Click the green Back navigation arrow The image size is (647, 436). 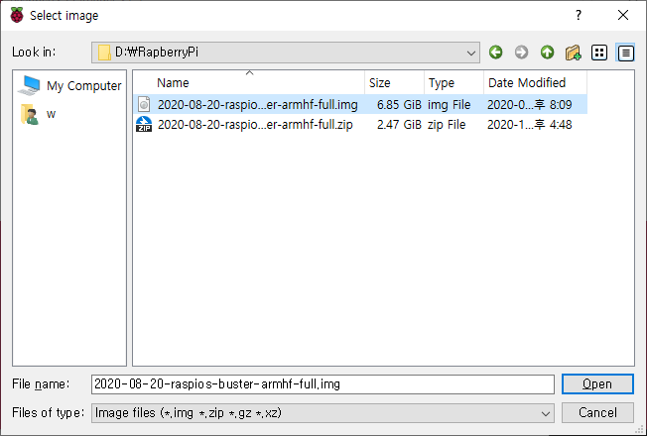pyautogui.click(x=495, y=53)
